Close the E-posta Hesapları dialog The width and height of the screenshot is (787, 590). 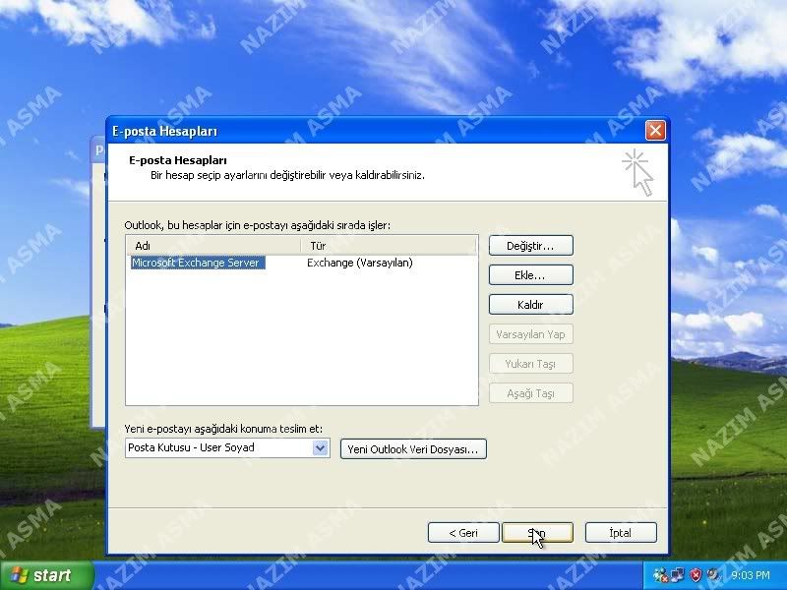(x=655, y=131)
